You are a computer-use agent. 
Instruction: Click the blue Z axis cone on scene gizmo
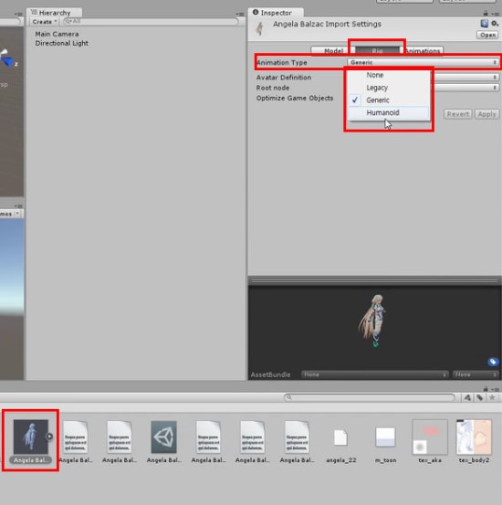(x=7, y=61)
